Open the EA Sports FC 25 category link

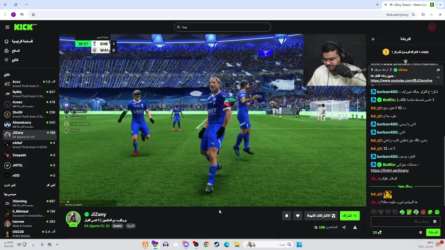[97, 226]
